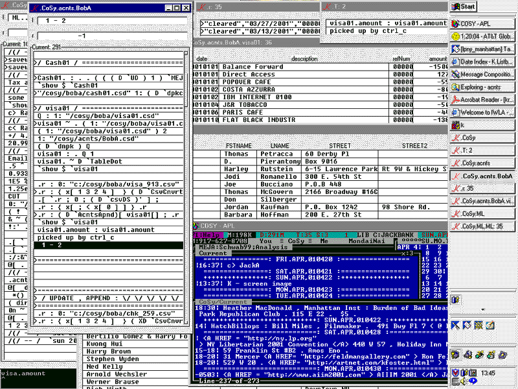Click the ML.. field in the CoSy window
This screenshot has height=389, width=518.
(18, 18)
